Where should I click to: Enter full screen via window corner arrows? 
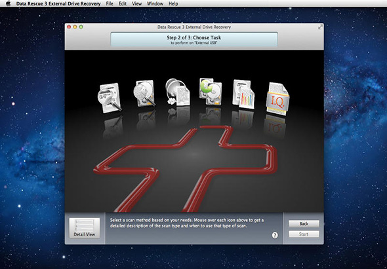pos(320,27)
